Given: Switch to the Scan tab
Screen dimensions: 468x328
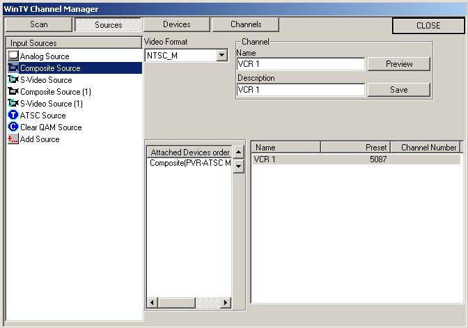Looking at the screenshot, I should (39, 24).
